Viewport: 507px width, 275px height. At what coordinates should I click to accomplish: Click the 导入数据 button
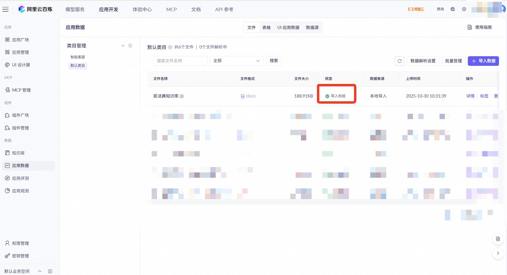coord(483,61)
